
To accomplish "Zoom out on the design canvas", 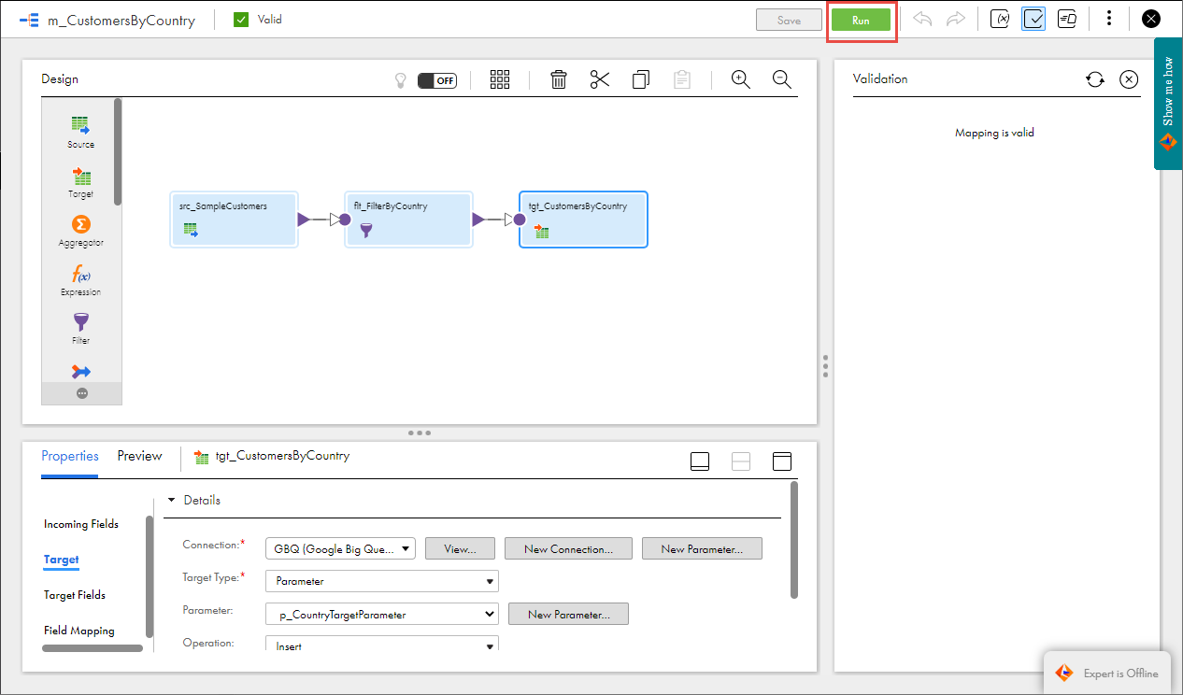I will [782, 79].
